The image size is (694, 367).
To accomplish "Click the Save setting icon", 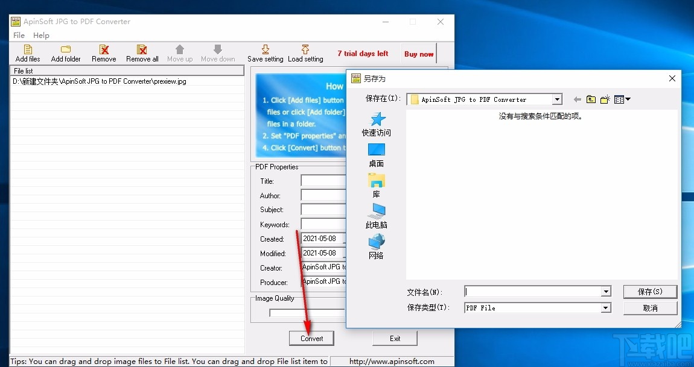I will click(266, 52).
